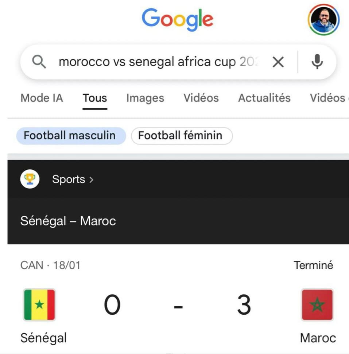Screen dimensions: 349x354
Task: Tap the Morocco flag icon
Action: (317, 304)
